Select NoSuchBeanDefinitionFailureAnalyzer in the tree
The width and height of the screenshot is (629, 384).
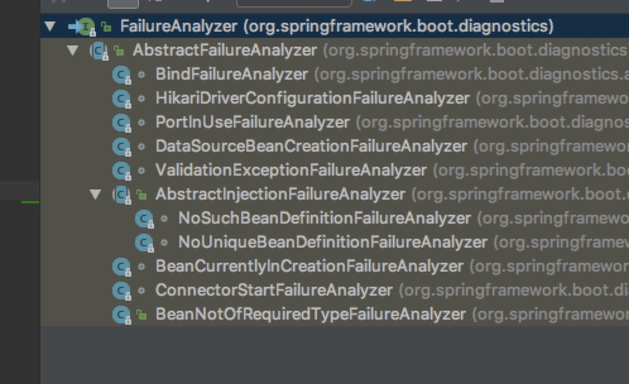[x=325, y=219]
